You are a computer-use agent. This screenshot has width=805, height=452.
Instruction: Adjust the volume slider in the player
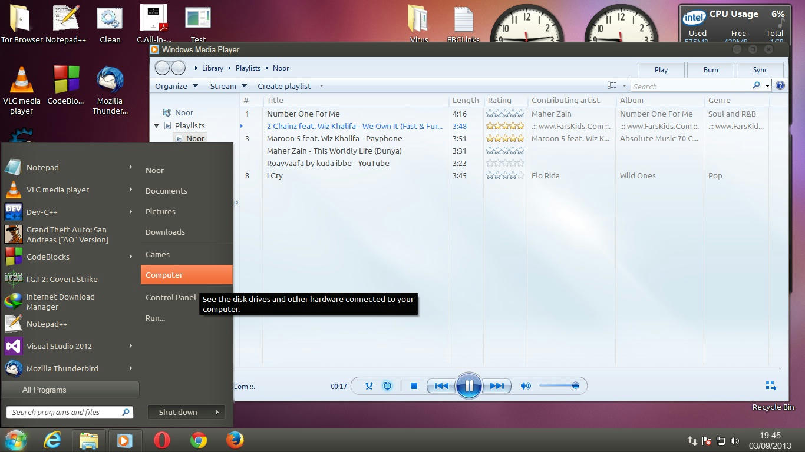(x=559, y=386)
